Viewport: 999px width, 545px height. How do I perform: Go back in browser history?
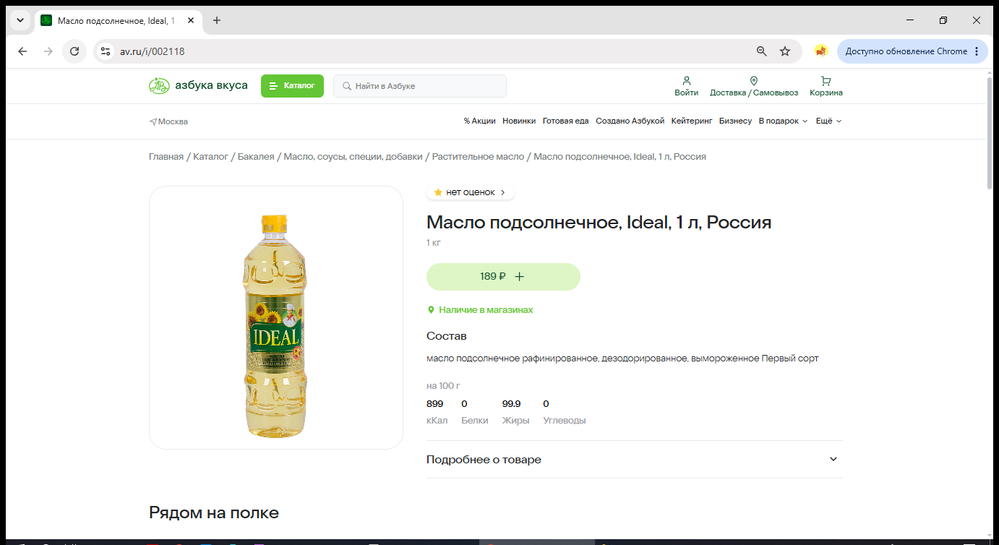[x=22, y=51]
